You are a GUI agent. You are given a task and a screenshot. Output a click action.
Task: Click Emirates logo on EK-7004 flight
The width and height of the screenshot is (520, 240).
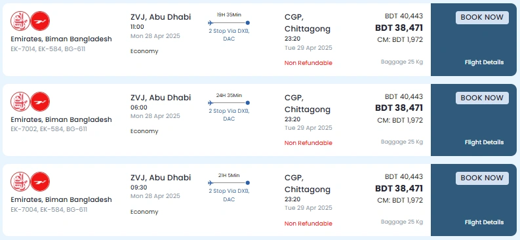tap(20, 182)
